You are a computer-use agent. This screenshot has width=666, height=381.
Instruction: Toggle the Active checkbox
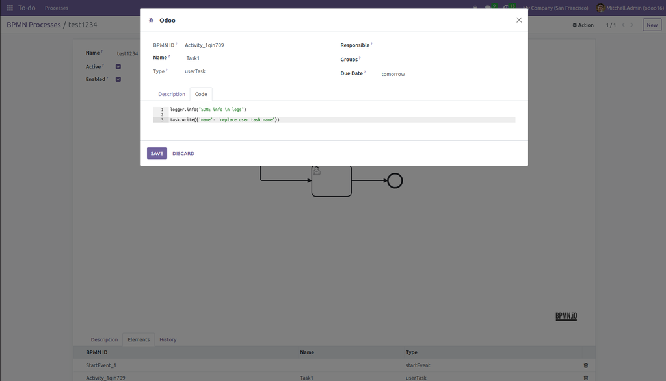coord(118,67)
